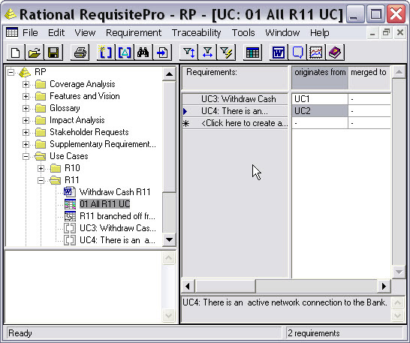Image resolution: width=410 pixels, height=343 pixels.
Task: Open the help book toolbar icon
Action: (x=335, y=53)
